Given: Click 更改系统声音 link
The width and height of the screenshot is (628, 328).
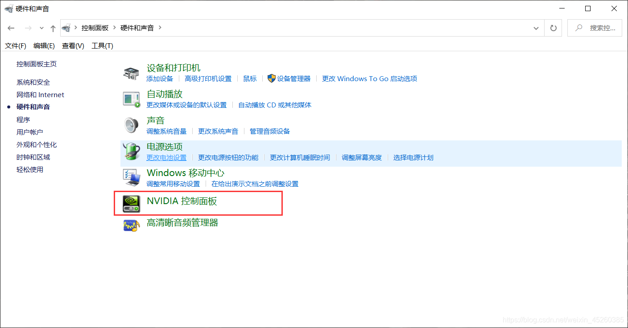Looking at the screenshot, I should [x=218, y=131].
